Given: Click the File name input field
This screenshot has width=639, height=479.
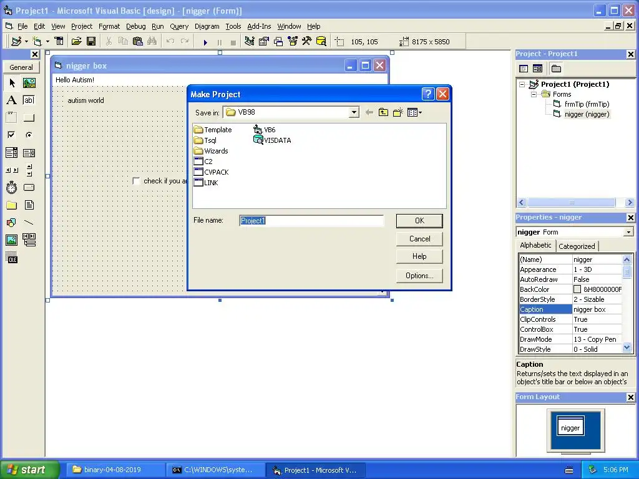Looking at the screenshot, I should point(311,221).
